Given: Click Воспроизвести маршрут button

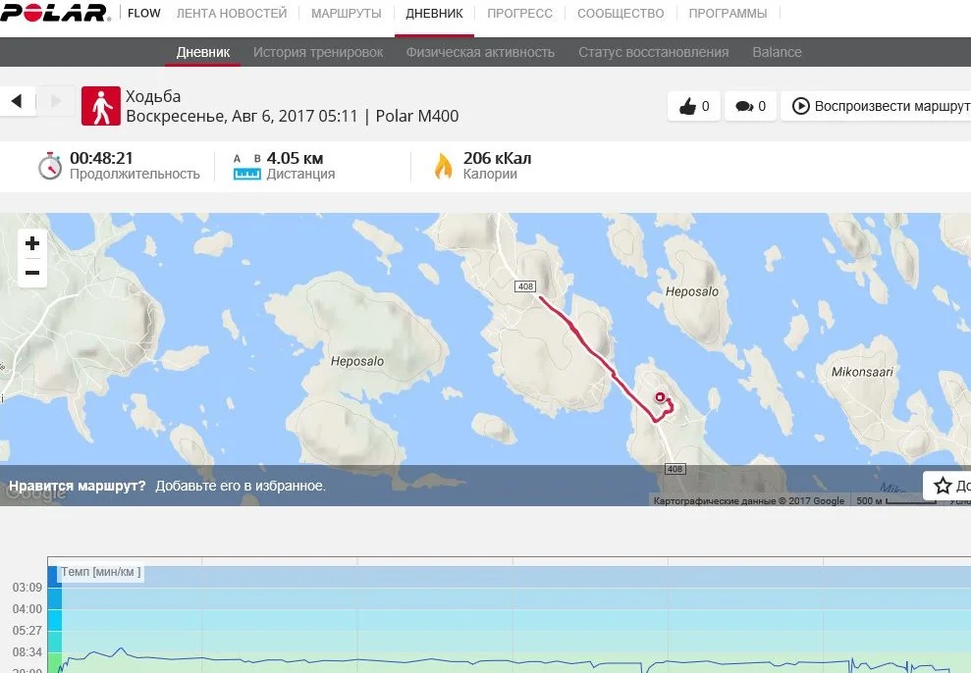Looking at the screenshot, I should (876, 106).
